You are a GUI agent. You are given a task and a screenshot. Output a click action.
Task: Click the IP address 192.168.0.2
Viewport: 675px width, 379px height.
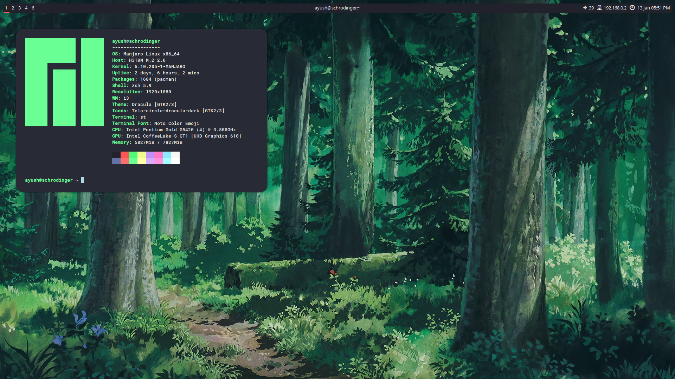615,8
